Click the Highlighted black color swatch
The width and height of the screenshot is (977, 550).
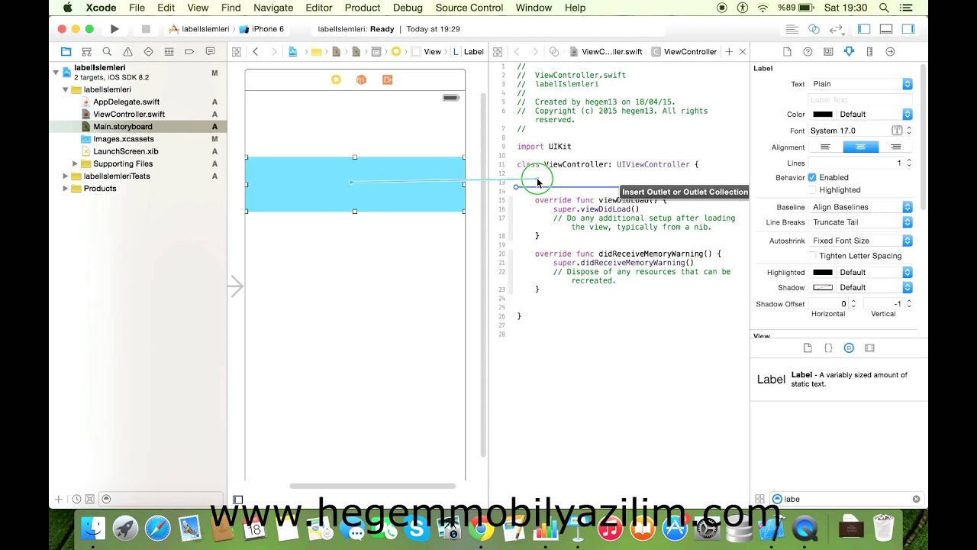tap(823, 272)
